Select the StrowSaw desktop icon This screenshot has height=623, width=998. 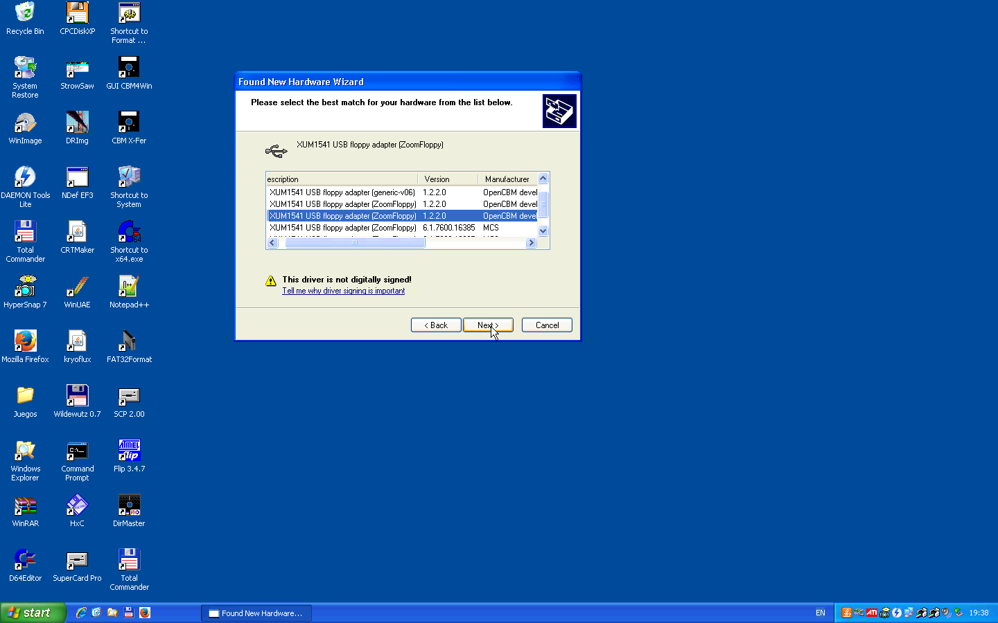click(x=77, y=73)
